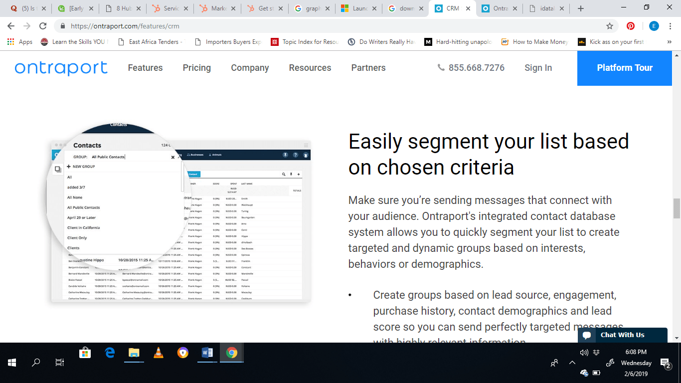Open the Features menu
Image resolution: width=681 pixels, height=383 pixels.
tap(145, 68)
